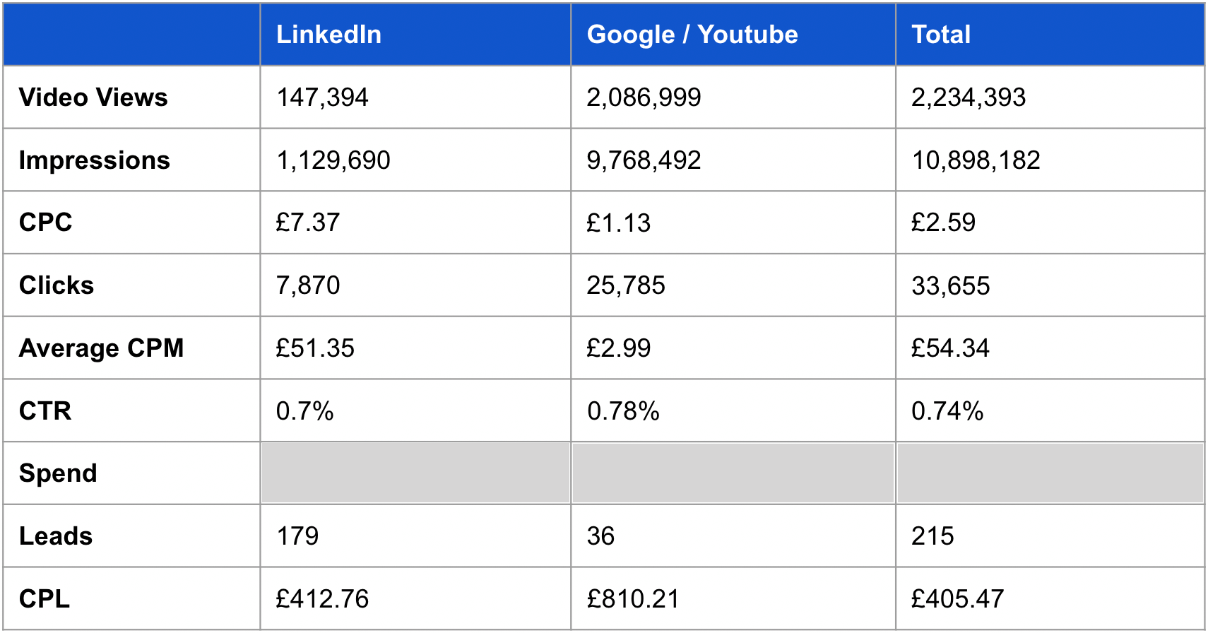Click the Total column header
The width and height of the screenshot is (1208, 633).
click(x=941, y=35)
